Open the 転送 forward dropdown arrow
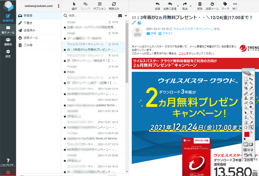 pyautogui.click(x=191, y=6)
